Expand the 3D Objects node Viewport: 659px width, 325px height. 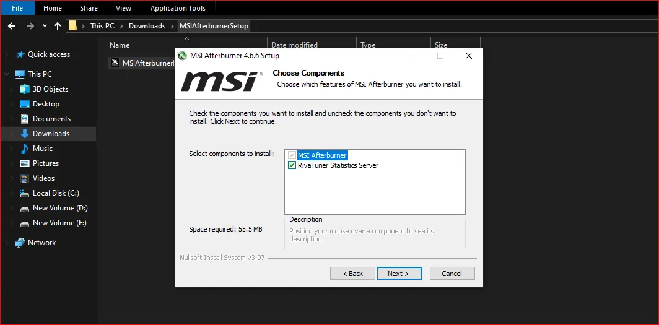click(13, 89)
